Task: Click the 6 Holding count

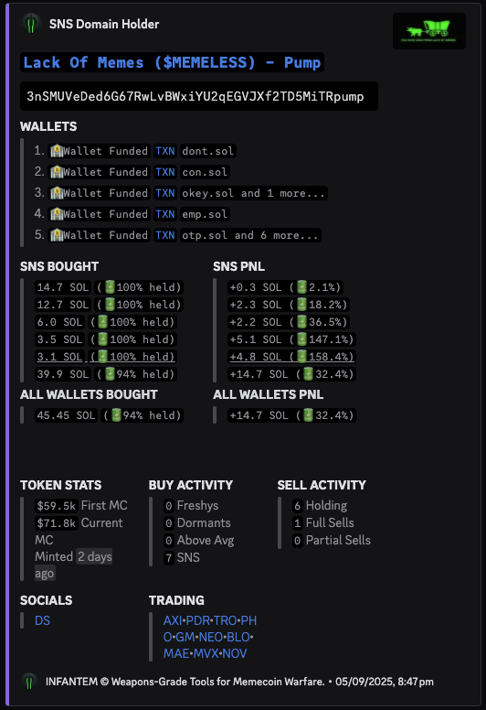Action: point(298,506)
